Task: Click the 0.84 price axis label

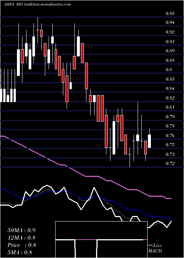Action: coord(170,88)
